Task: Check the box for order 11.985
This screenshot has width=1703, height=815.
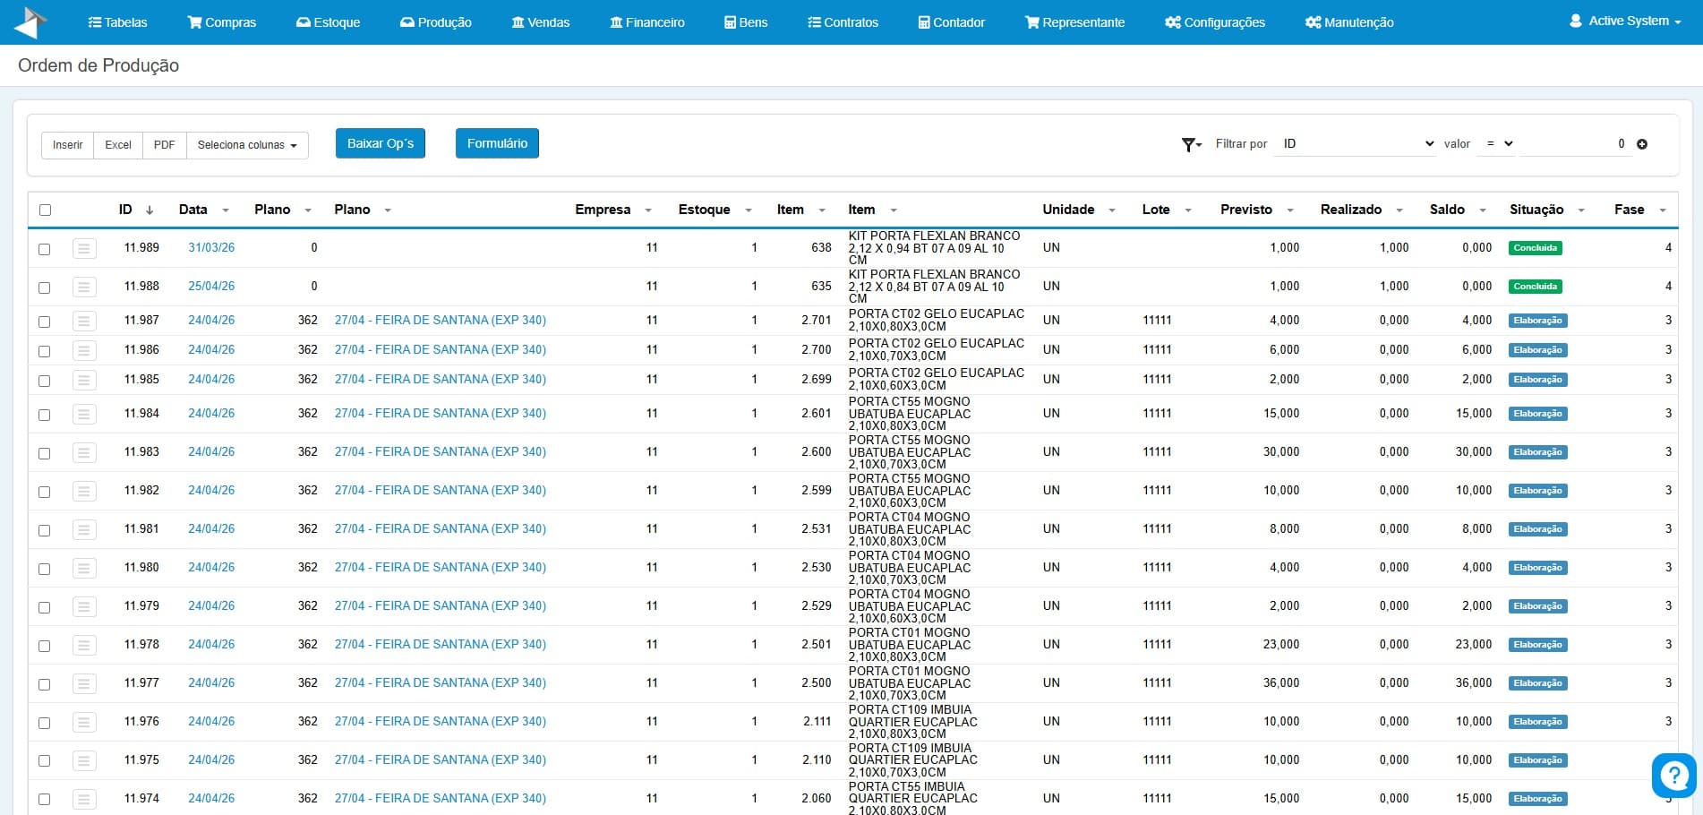Action: click(45, 381)
